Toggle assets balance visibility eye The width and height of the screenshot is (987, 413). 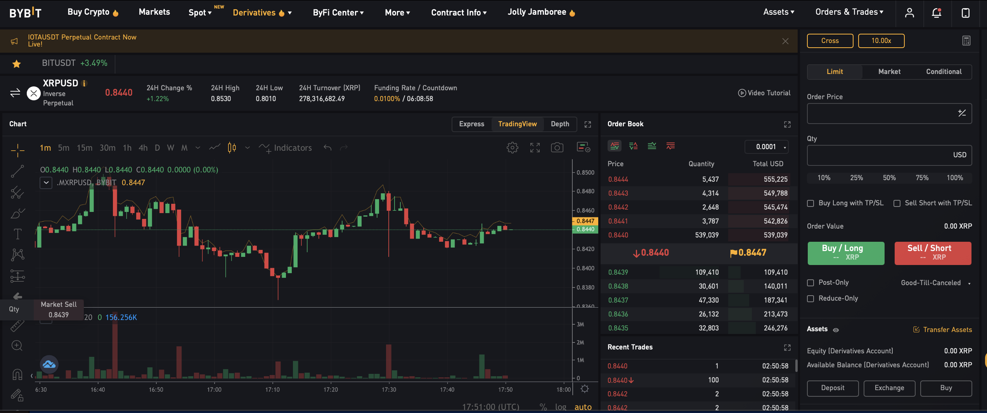836,330
